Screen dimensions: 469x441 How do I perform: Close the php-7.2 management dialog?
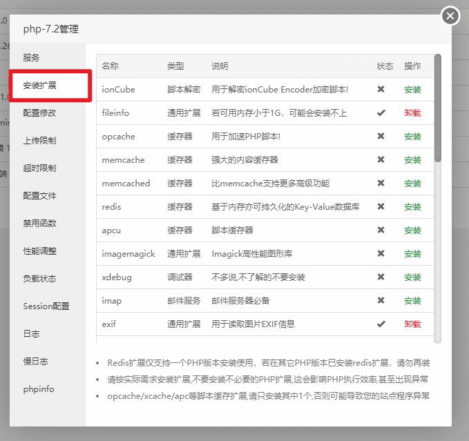coord(450,15)
